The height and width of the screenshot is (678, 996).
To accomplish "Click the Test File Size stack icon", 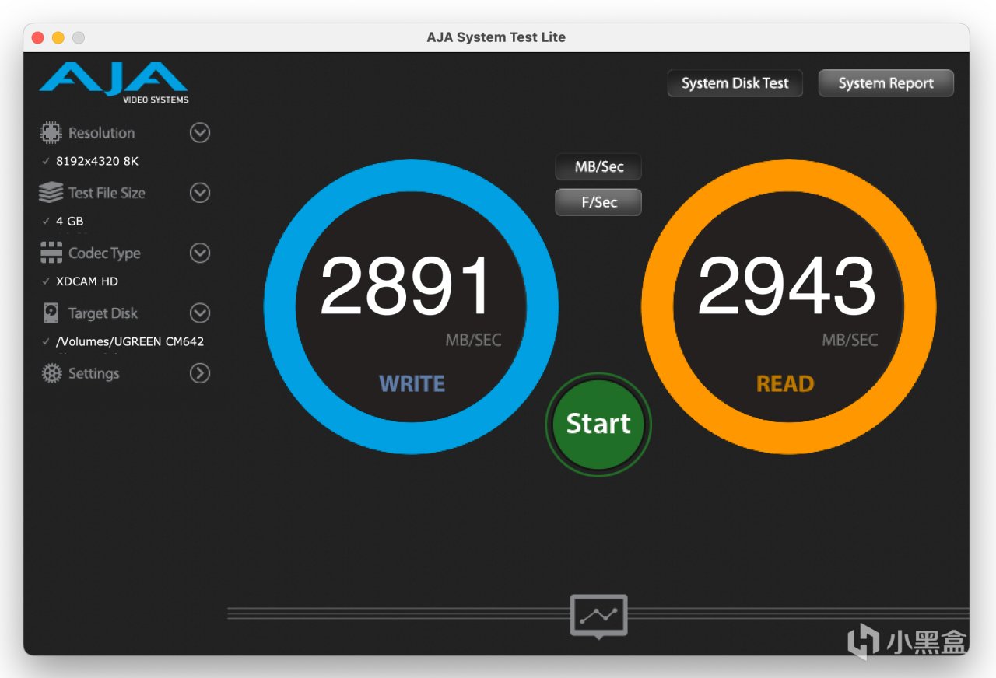I will 51,193.
